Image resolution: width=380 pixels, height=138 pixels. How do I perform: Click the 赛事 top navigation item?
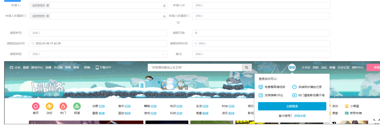[x=76, y=68]
